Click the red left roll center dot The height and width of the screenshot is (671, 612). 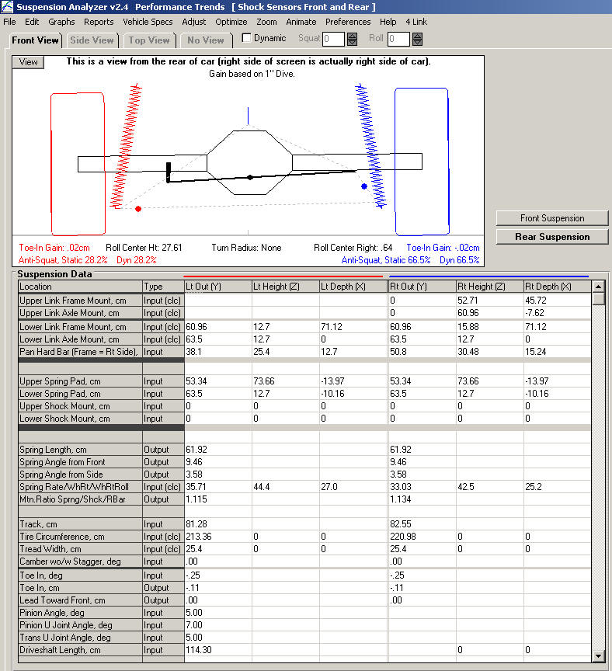[138, 209]
